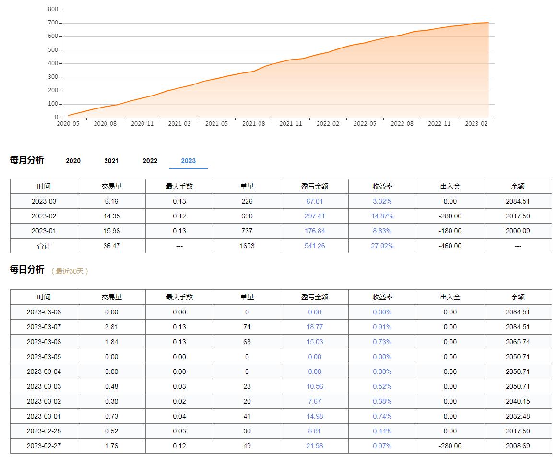Click chart x-axis label 2020-05
The image size is (556, 467).
[x=68, y=124]
